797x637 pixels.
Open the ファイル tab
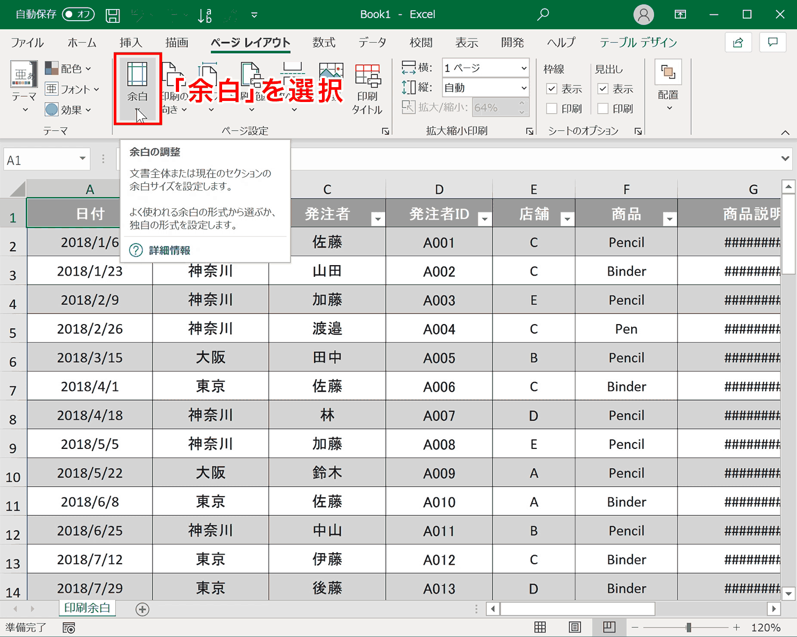click(28, 43)
